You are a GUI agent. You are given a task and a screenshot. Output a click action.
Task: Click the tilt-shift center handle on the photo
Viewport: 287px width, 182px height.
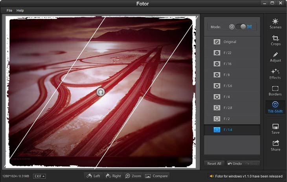coord(101,92)
